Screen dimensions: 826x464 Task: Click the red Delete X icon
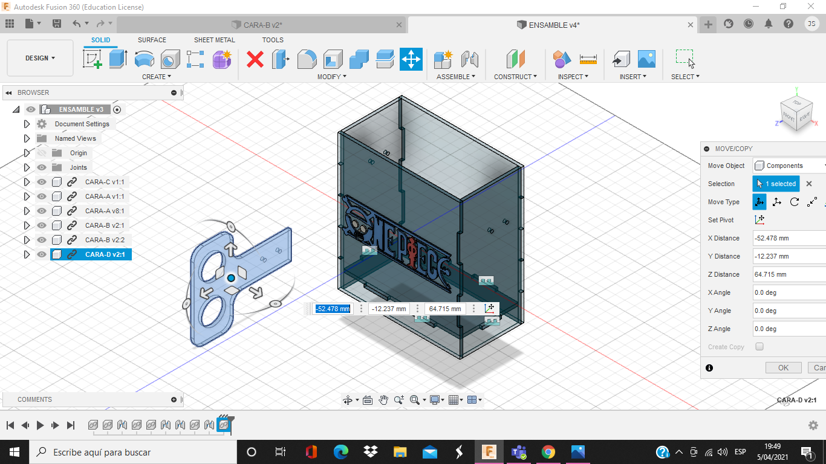255,59
